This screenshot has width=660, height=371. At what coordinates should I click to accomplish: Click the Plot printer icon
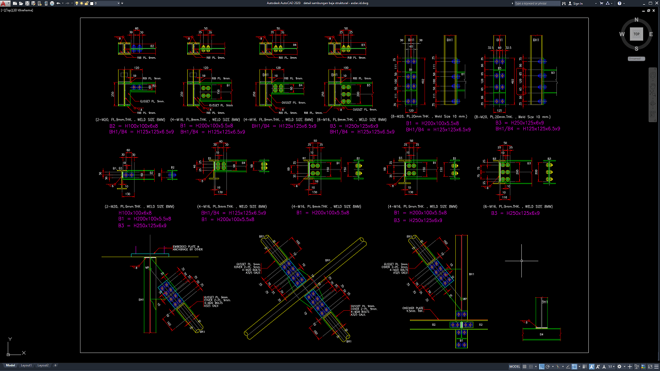pos(52,3)
